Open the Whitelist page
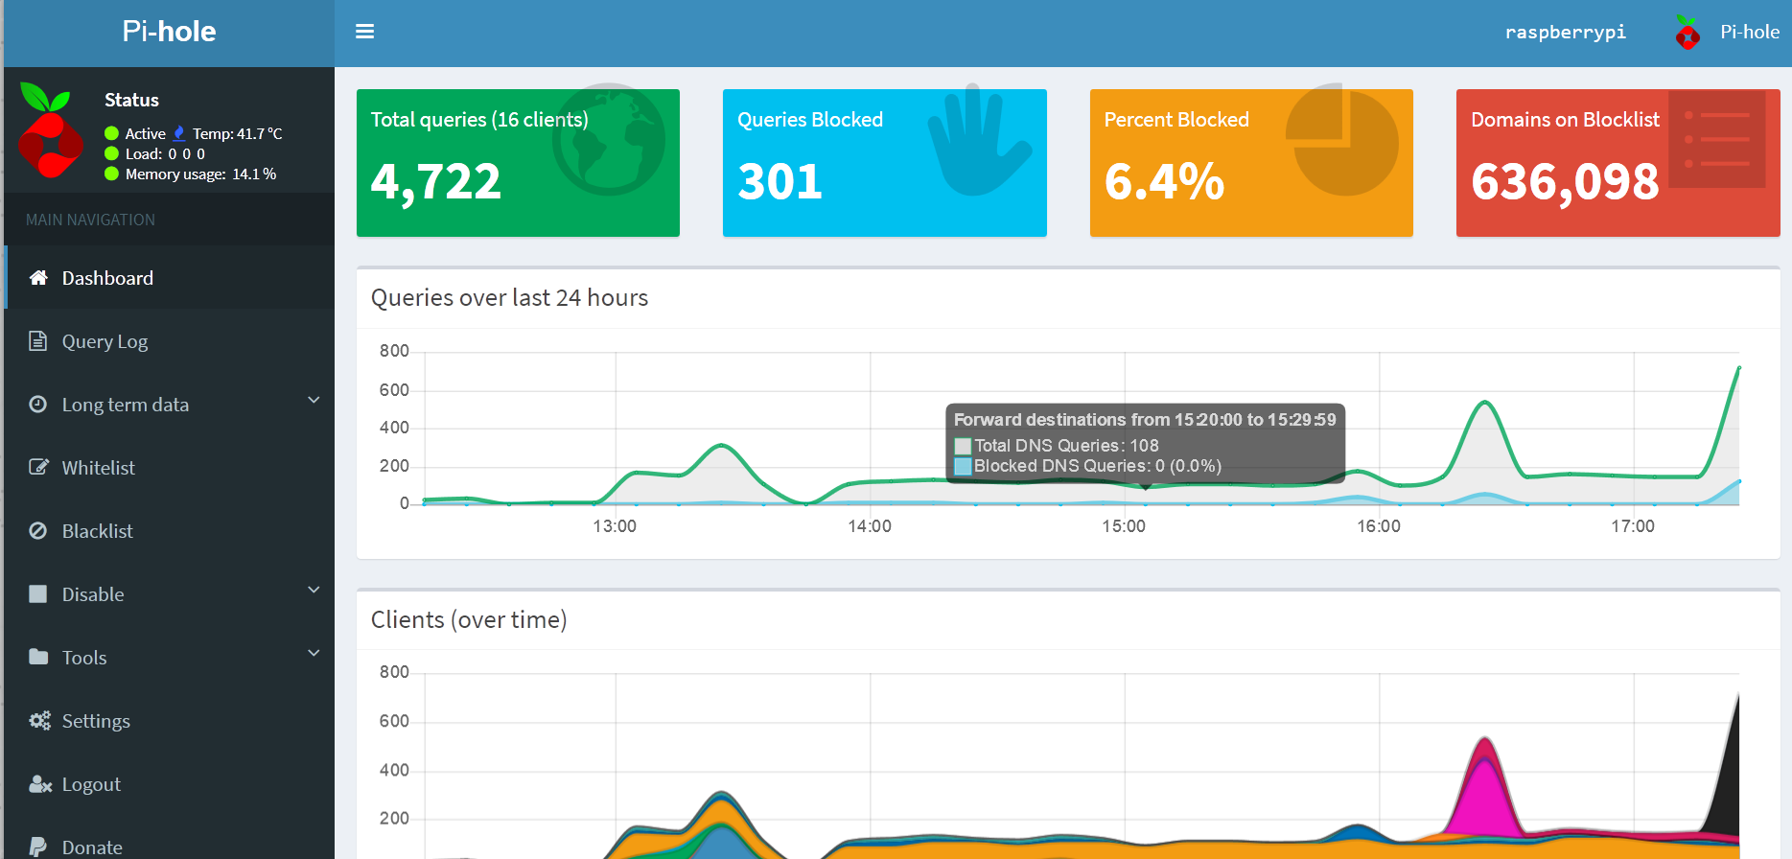The height and width of the screenshot is (859, 1792). [x=170, y=468]
